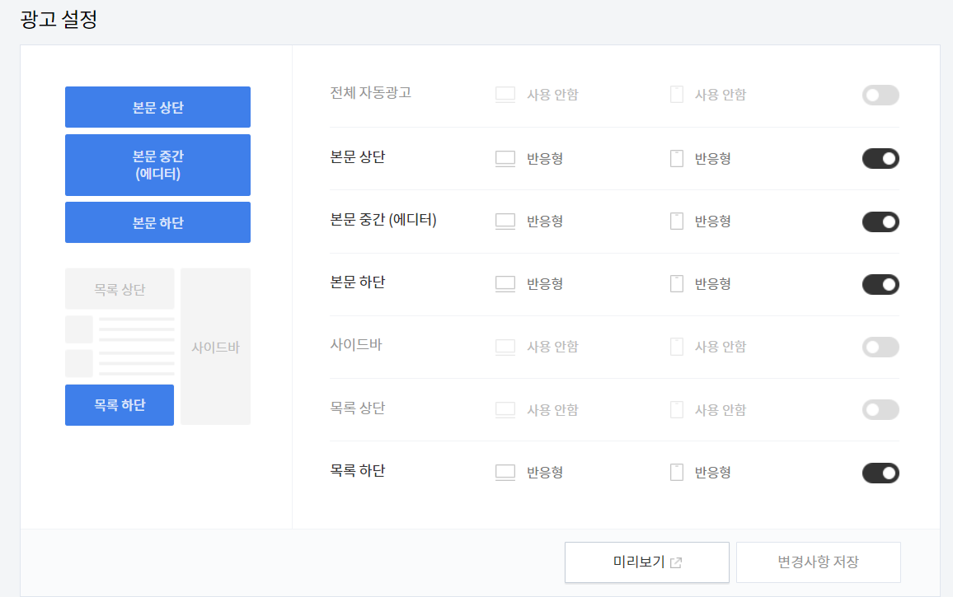Open the 미리보기 preview button

tap(646, 562)
